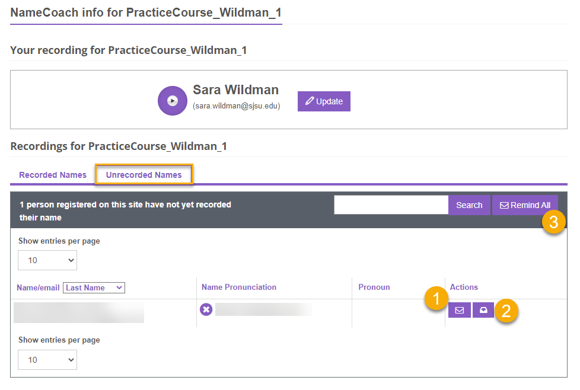Click the Update button for your recording
Viewport: 580px width, 390px height.
[x=324, y=101]
